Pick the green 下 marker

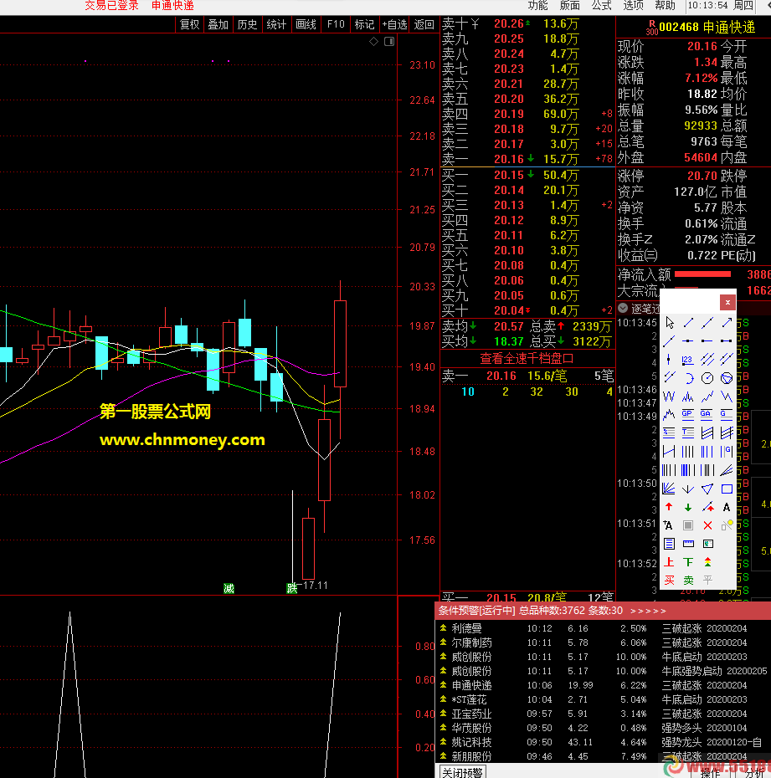[688, 562]
